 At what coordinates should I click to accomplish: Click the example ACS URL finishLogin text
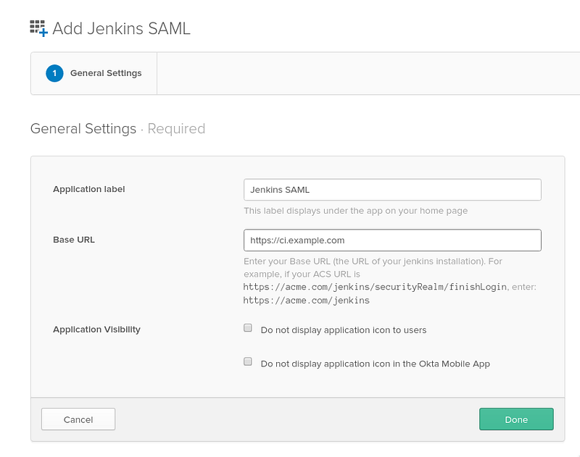375,287
